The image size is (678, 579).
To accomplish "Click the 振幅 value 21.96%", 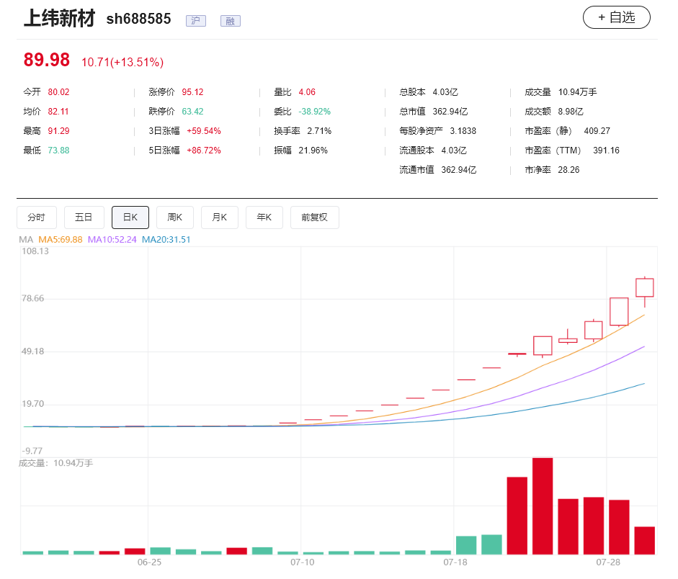I will point(313,151).
